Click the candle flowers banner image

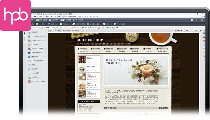136,71
